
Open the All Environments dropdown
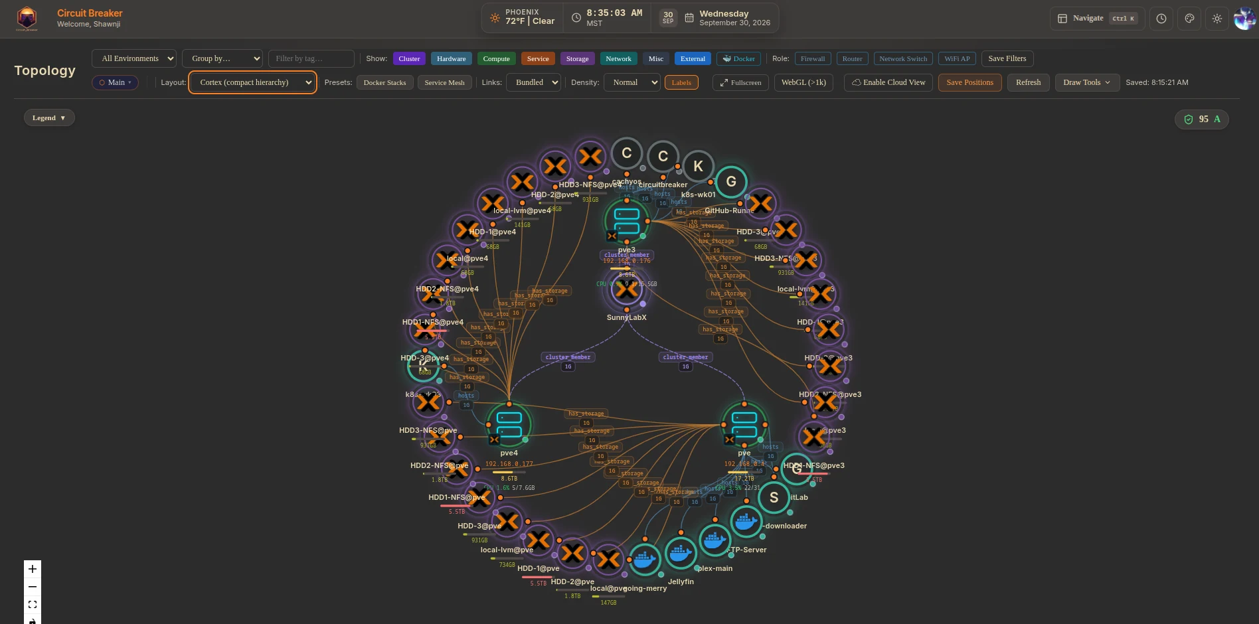134,58
